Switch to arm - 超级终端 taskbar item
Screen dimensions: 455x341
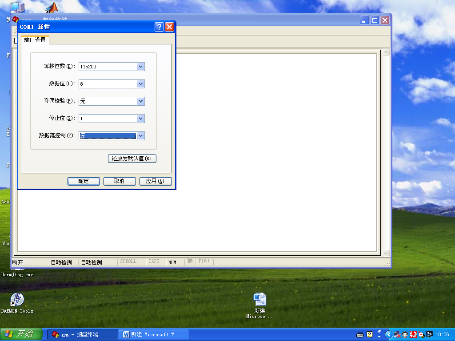pyautogui.click(x=82, y=335)
